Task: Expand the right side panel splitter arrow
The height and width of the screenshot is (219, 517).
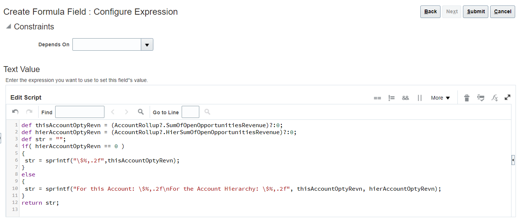Action: [x=513, y=160]
